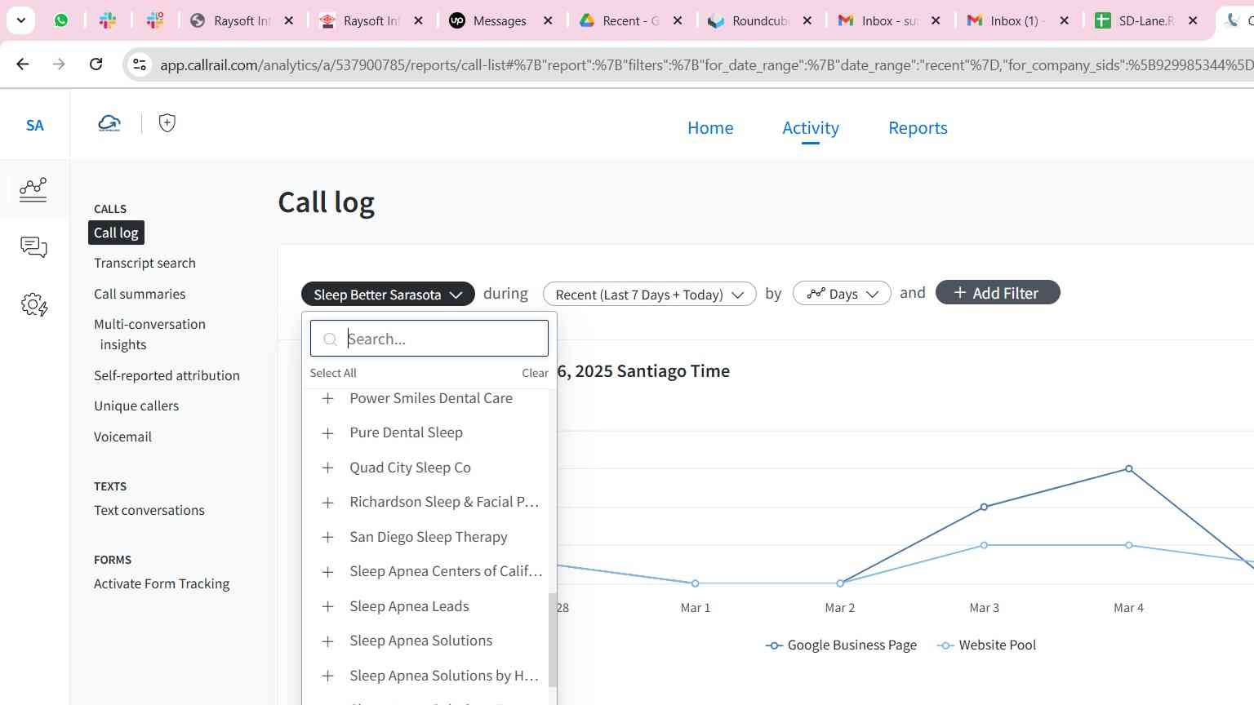Screen dimensions: 1254x705
Task: Click the shield icon in header
Action: click(167, 123)
